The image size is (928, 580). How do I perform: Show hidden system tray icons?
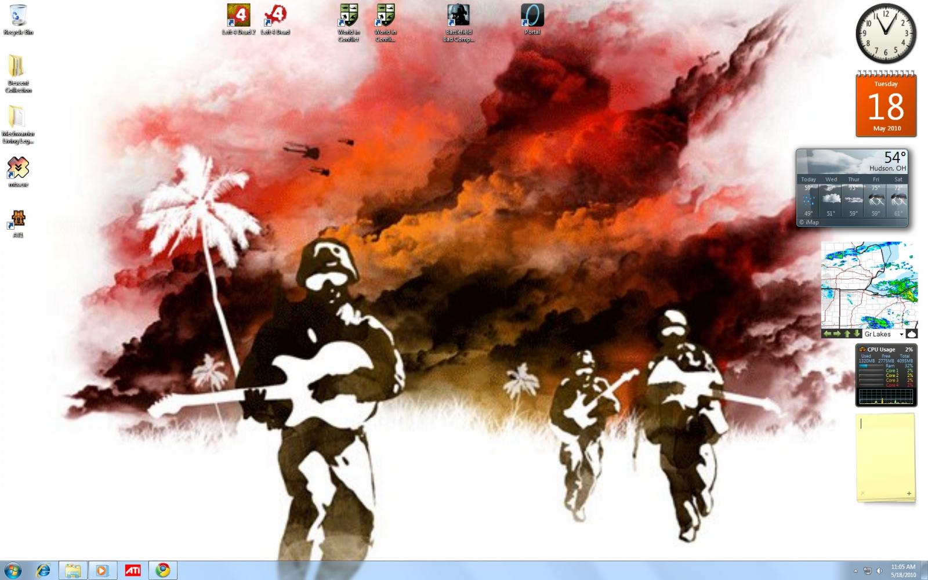(x=855, y=571)
